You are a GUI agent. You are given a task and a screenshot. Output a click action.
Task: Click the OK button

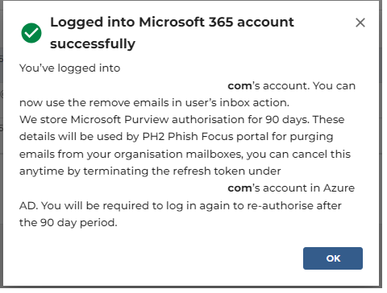(x=333, y=258)
